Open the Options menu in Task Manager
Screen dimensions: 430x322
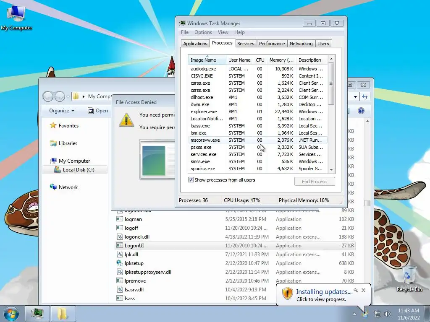(203, 32)
